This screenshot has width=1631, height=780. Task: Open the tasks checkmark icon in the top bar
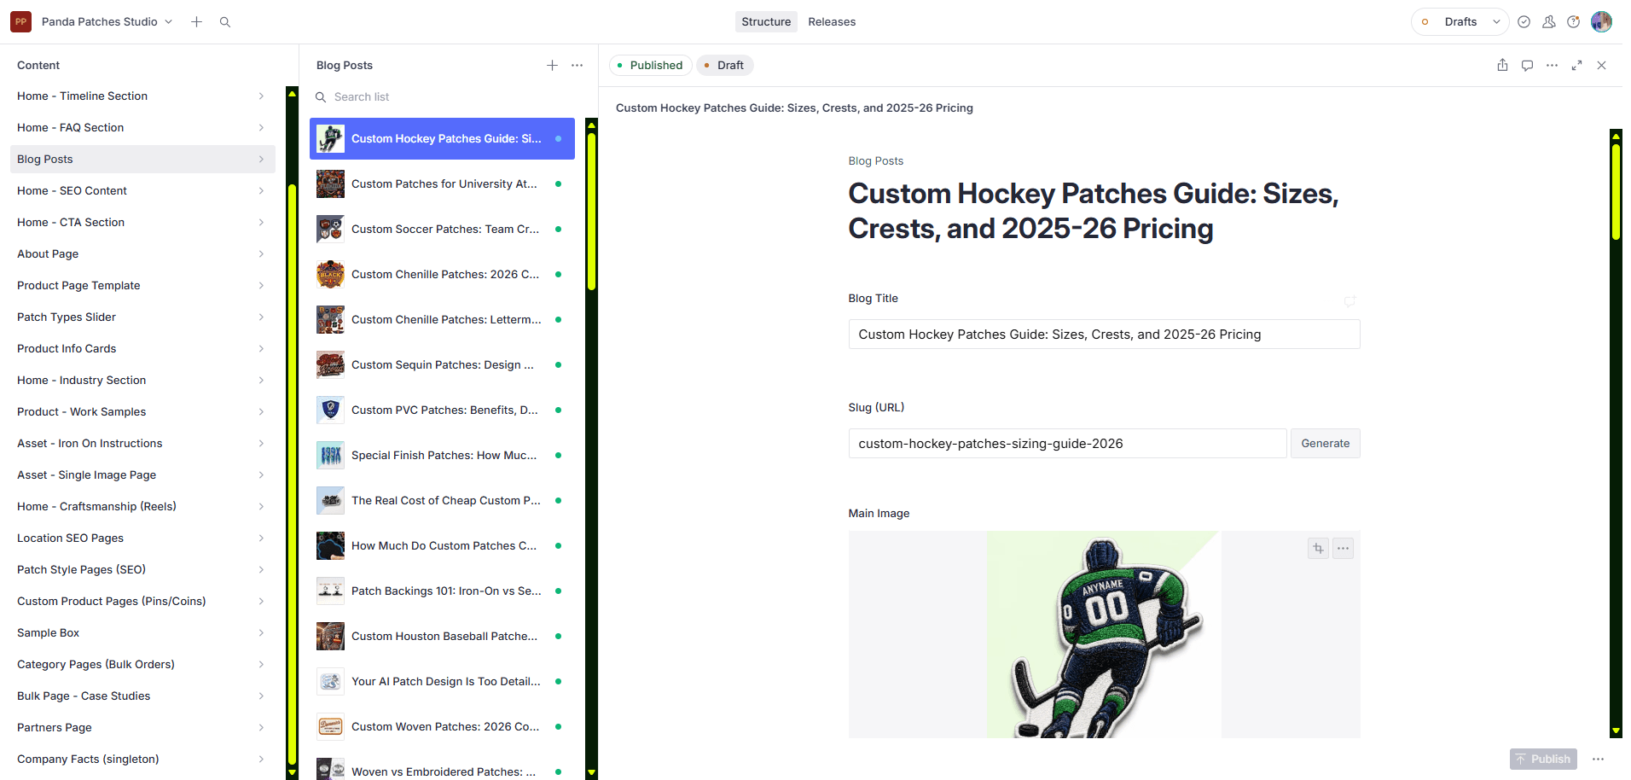[x=1524, y=21]
